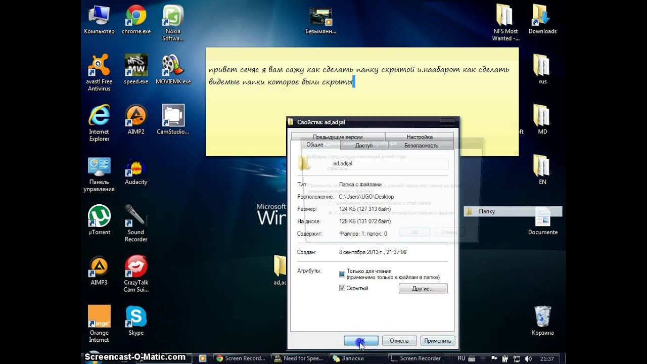
Task: Edit the folder name field ad,adşal
Action: (389, 164)
